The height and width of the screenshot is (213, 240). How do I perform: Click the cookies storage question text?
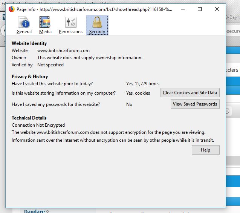[64, 93]
